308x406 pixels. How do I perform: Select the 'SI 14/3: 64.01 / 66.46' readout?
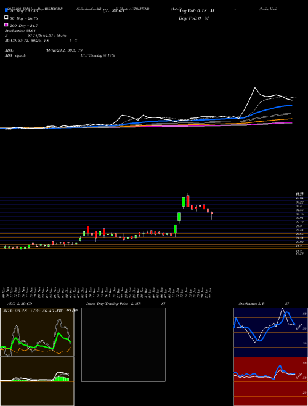(x=49, y=36)
